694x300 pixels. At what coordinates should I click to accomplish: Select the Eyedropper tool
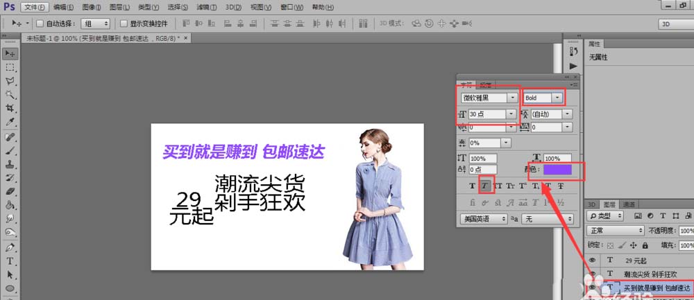[10, 122]
